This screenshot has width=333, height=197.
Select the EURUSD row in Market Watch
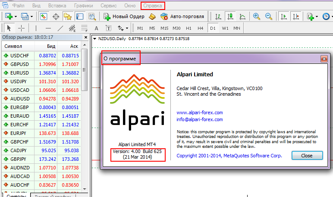[x=41, y=73]
